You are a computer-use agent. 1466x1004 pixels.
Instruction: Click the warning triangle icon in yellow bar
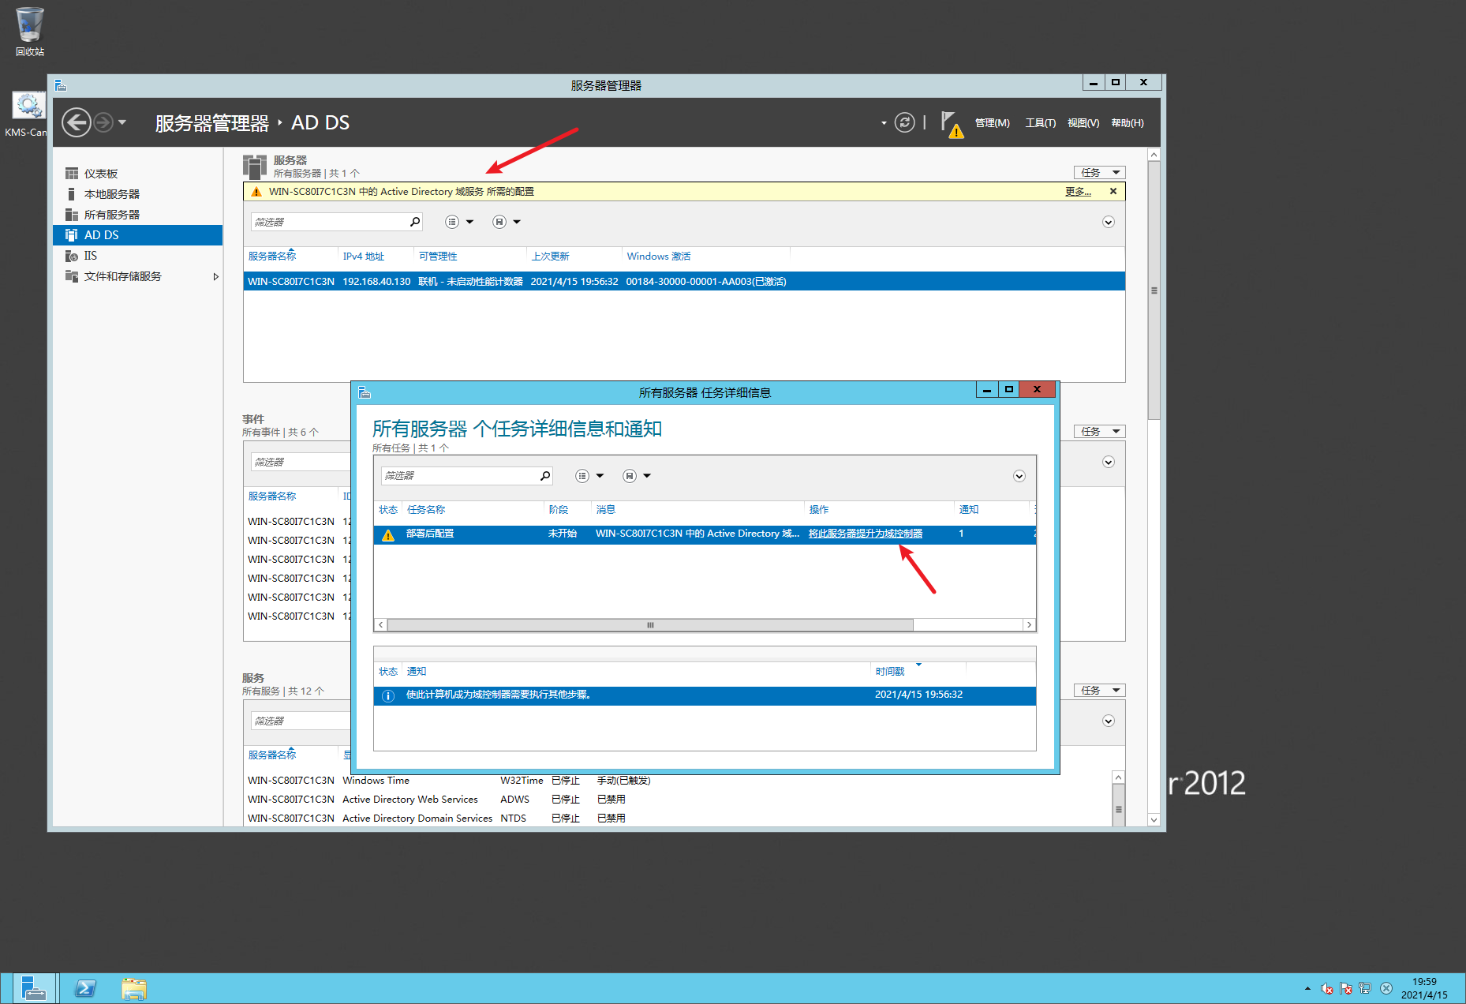pos(256,192)
